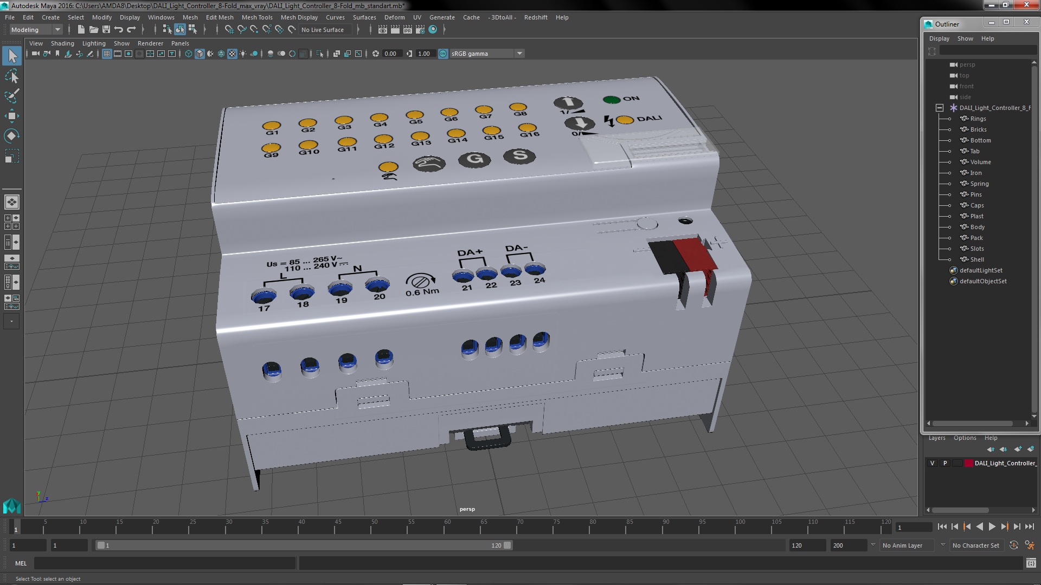Viewport: 1041px width, 585px height.
Task: Select the persp camera in Outliner
Action: [967, 64]
